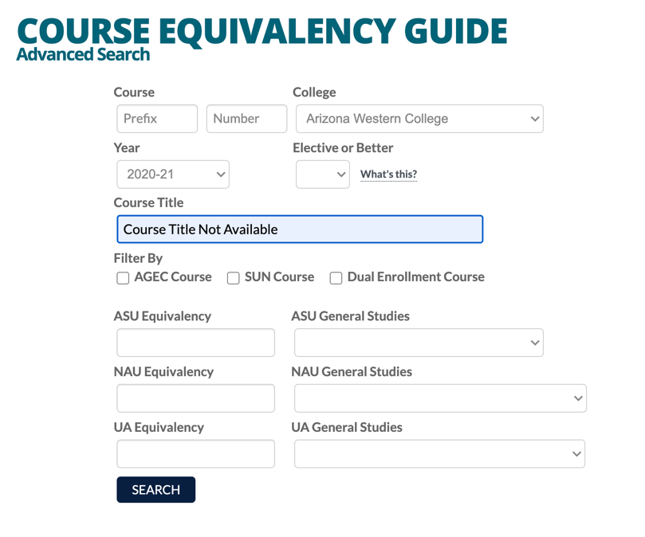Viewport: 645px width, 537px height.
Task: Click the Course Prefix input field
Action: 157,119
